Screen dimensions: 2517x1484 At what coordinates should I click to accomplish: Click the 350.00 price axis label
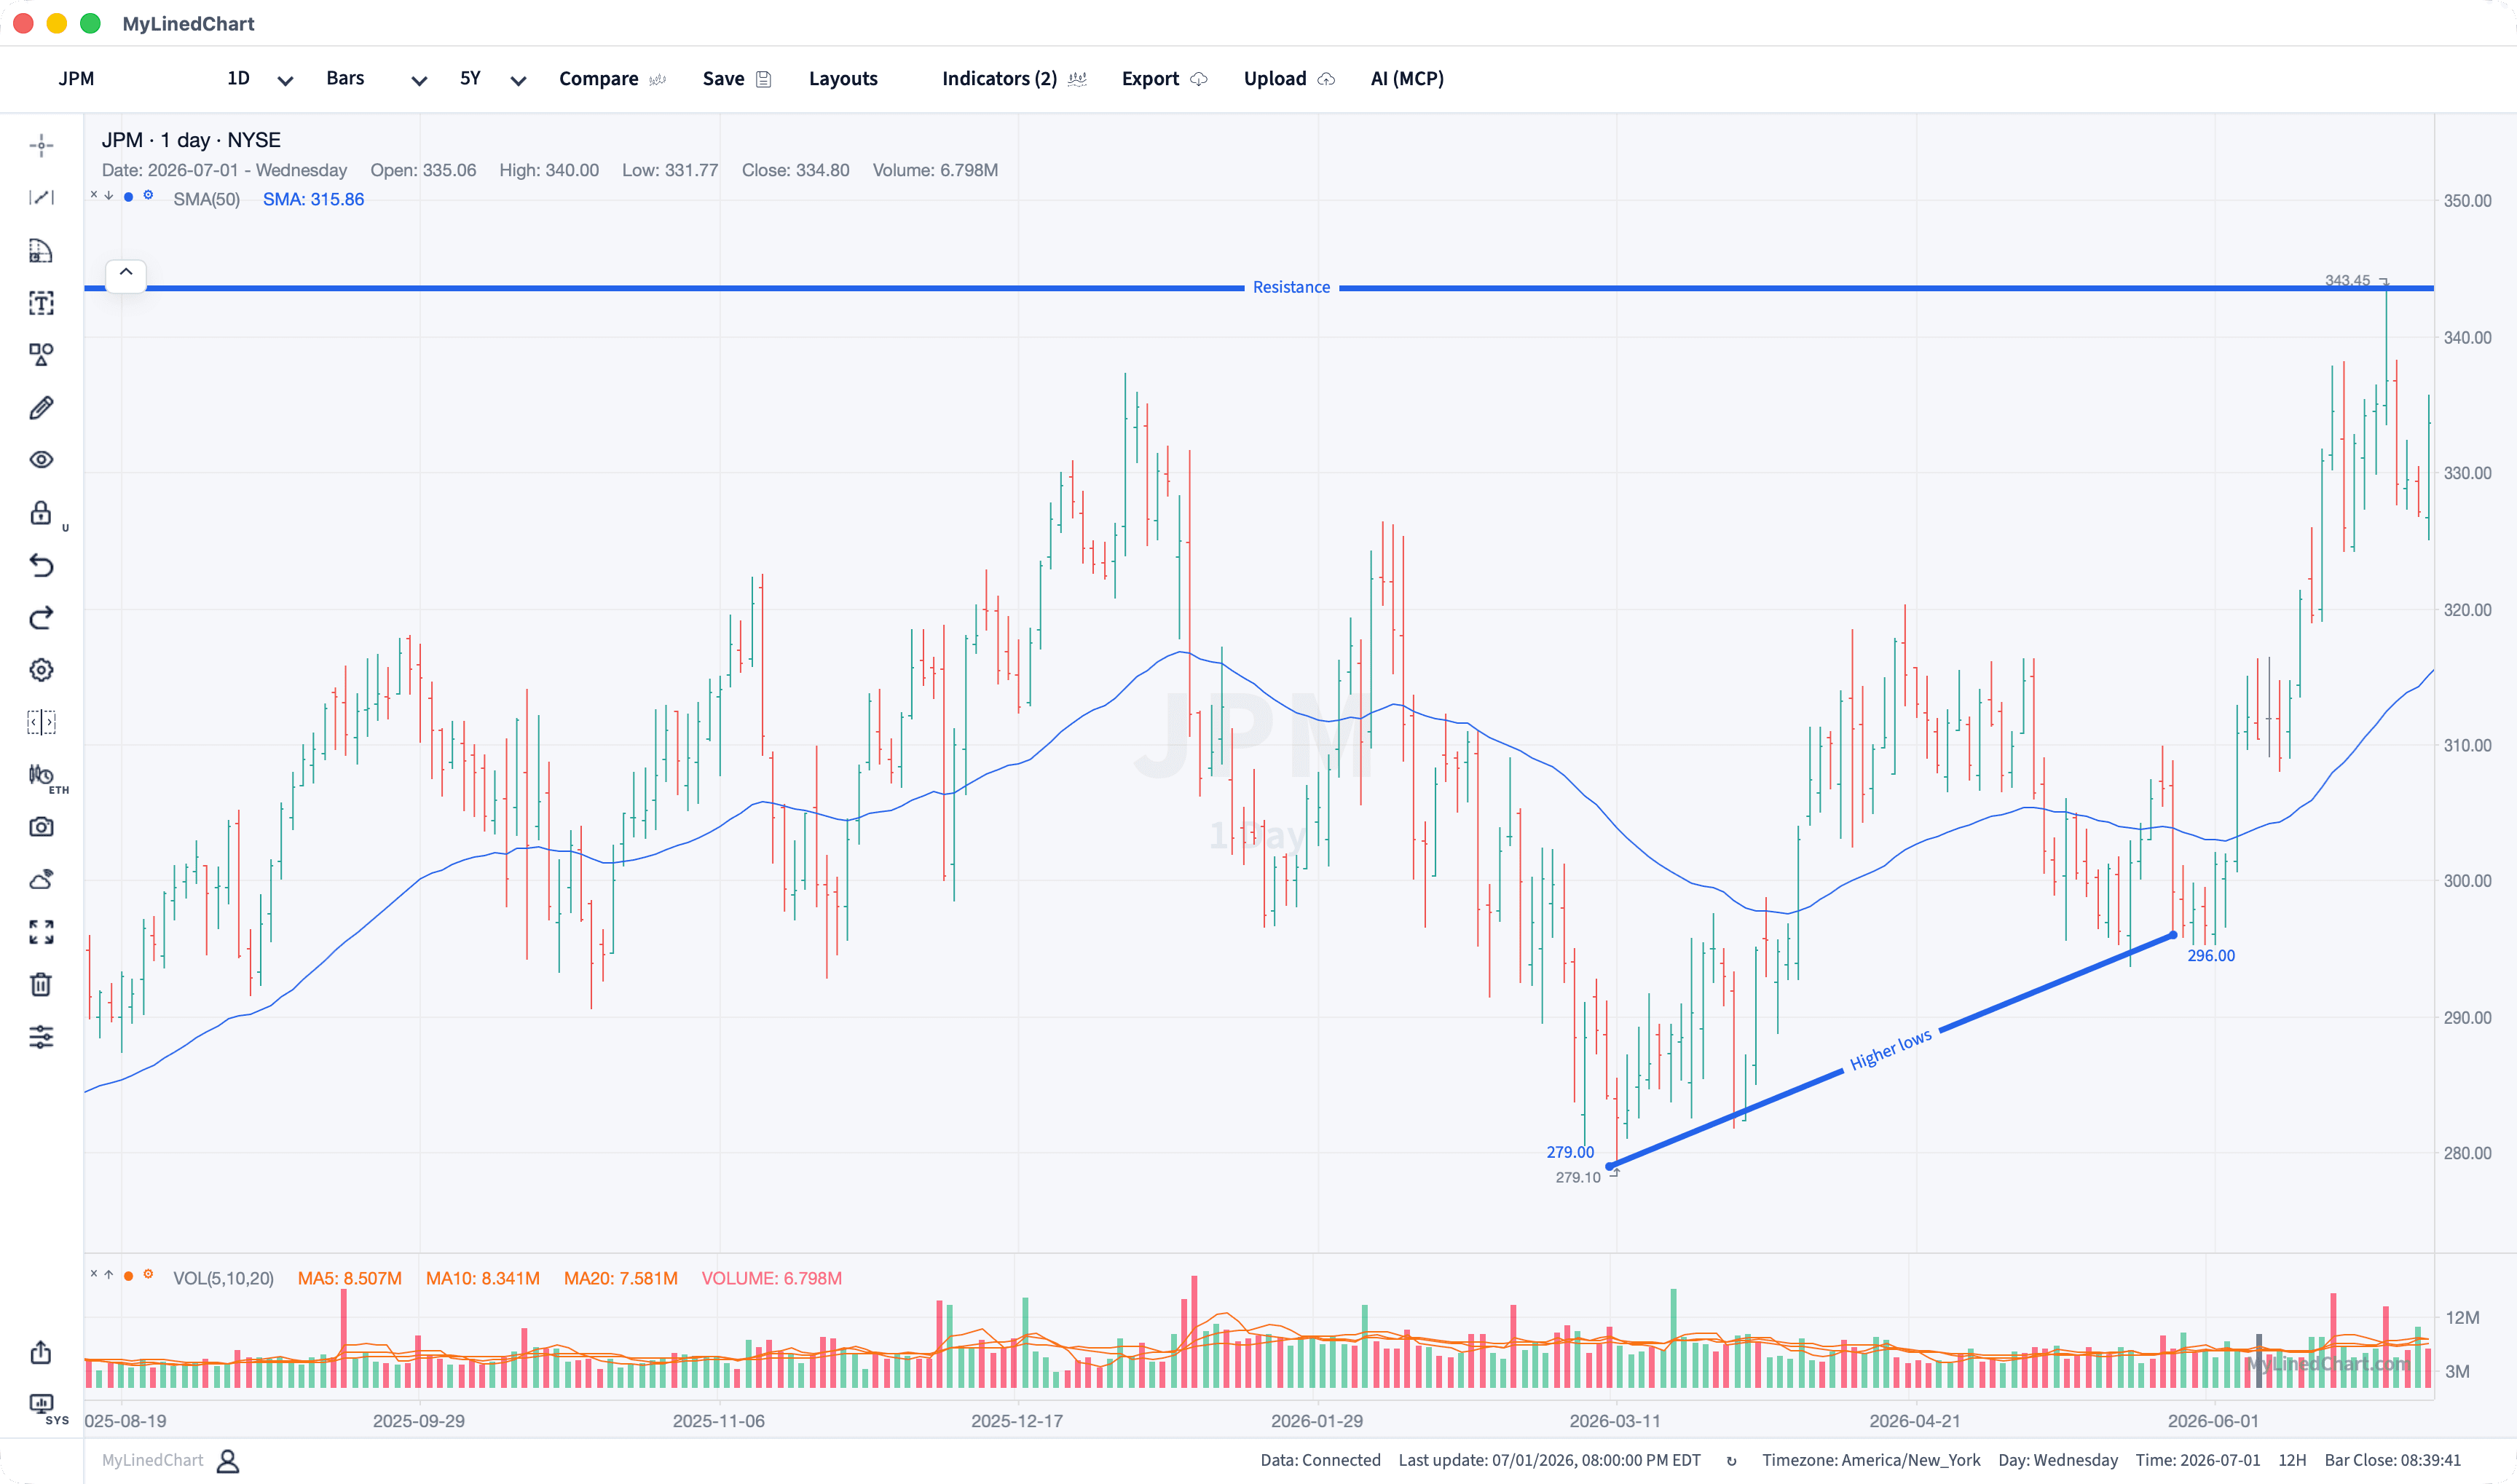coord(2467,201)
